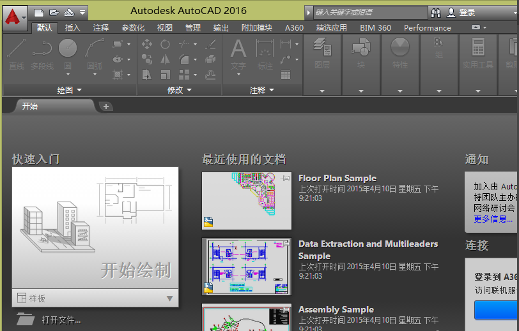The height and width of the screenshot is (331, 519).
Task: Open the 附加模块 ribbon tab
Action: pyautogui.click(x=257, y=28)
